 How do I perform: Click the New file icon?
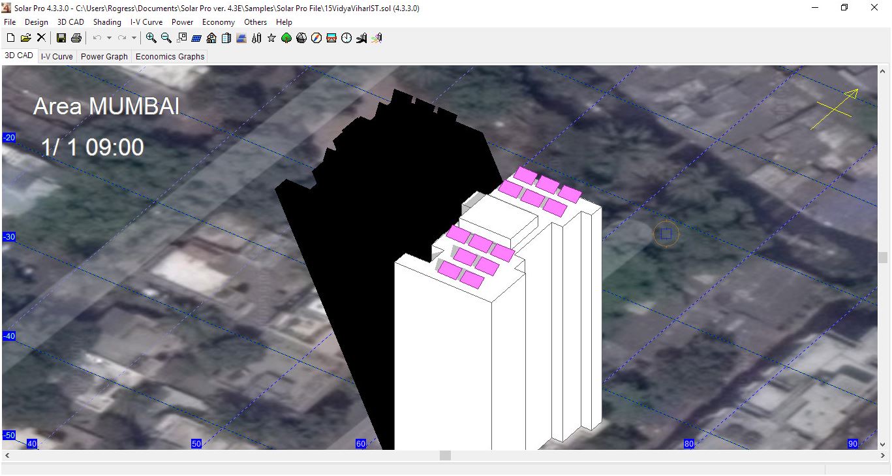tap(10, 39)
